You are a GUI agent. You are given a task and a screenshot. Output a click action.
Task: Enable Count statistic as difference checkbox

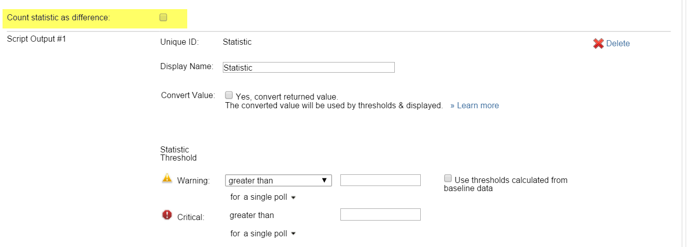(x=163, y=18)
